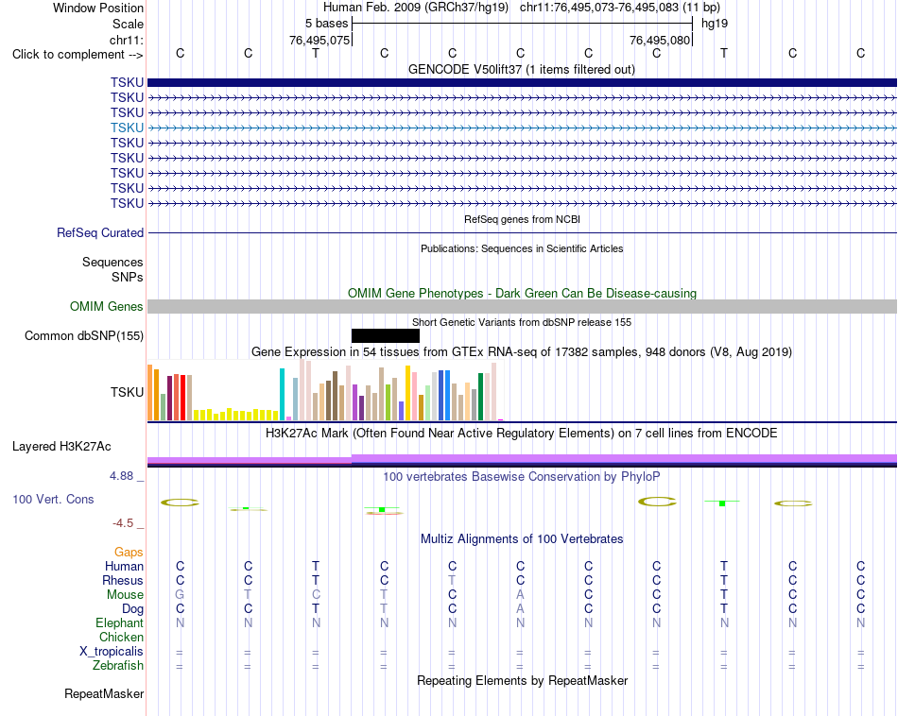Click the "hg19" label beside the scale bar
This screenshot has width=898, height=716.
715,24
